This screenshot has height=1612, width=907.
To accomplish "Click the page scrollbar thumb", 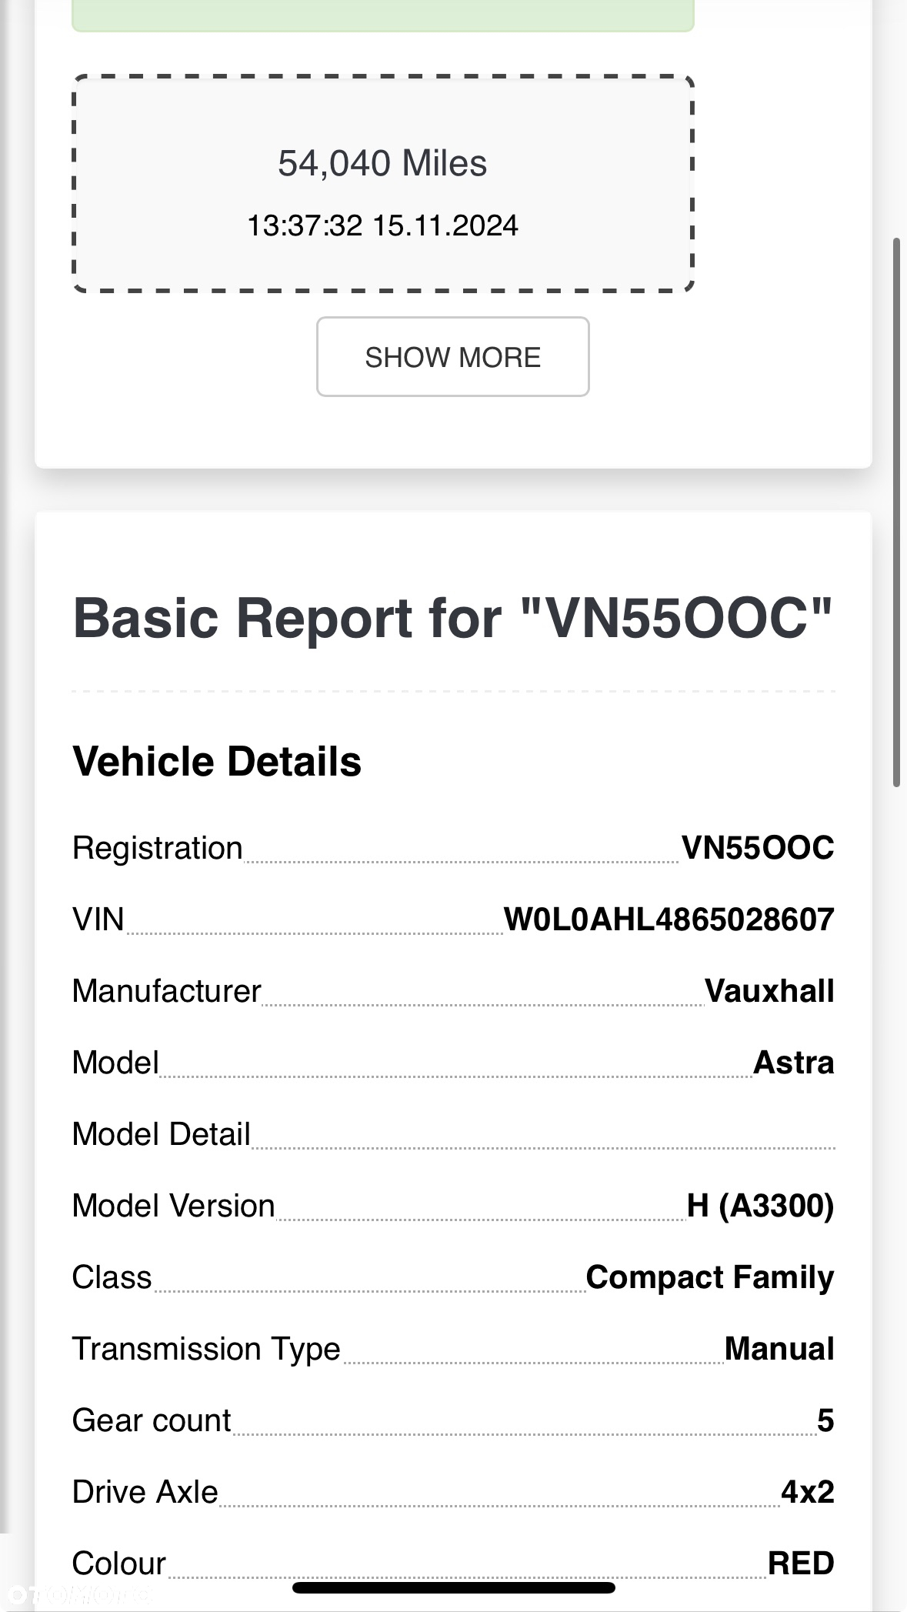I will pos(896,512).
